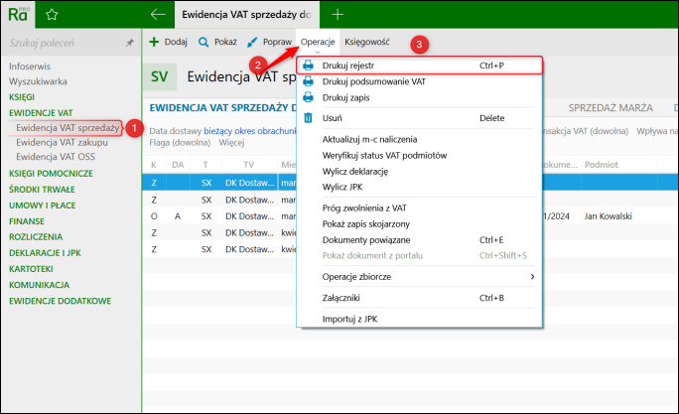Click the printer icon beside Drukuj rejestr
The width and height of the screenshot is (679, 414).
(x=308, y=66)
